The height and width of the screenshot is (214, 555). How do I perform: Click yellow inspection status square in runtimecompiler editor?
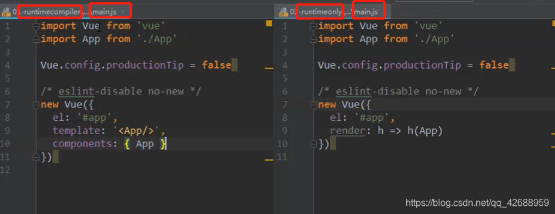click(x=269, y=23)
